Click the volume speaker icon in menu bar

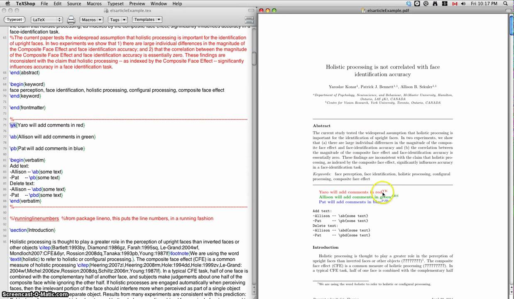pos(464,4)
